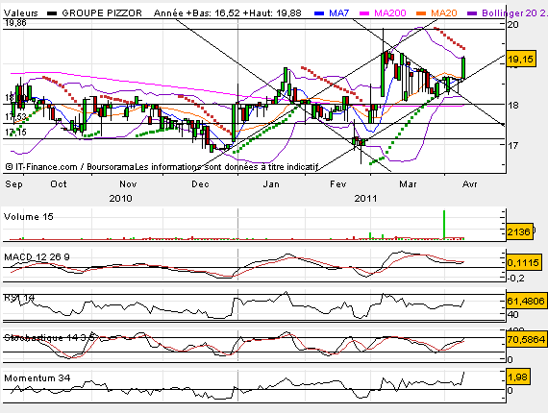Image resolution: width=548 pixels, height=413 pixels.
Task: Click the MA200 legend label
Action: coord(390,13)
